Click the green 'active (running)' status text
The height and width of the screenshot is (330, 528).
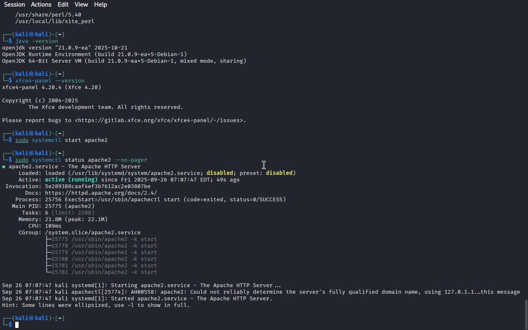(71, 180)
